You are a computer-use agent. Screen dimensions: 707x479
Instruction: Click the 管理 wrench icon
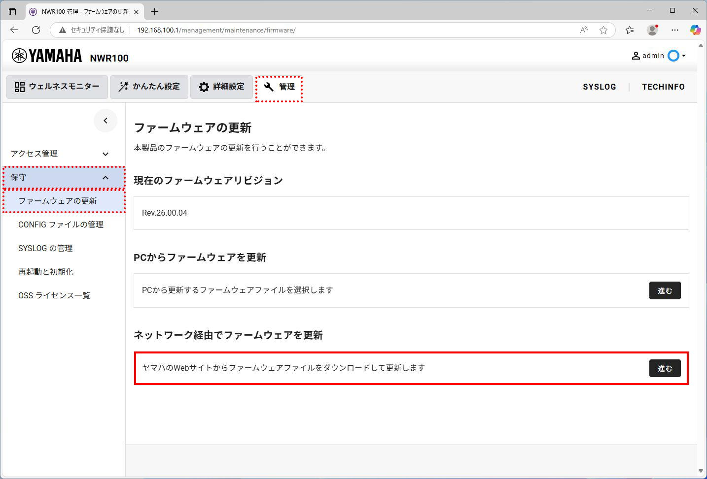pos(269,87)
